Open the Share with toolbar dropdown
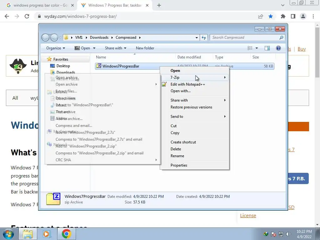320x240 pixels. click(116, 48)
